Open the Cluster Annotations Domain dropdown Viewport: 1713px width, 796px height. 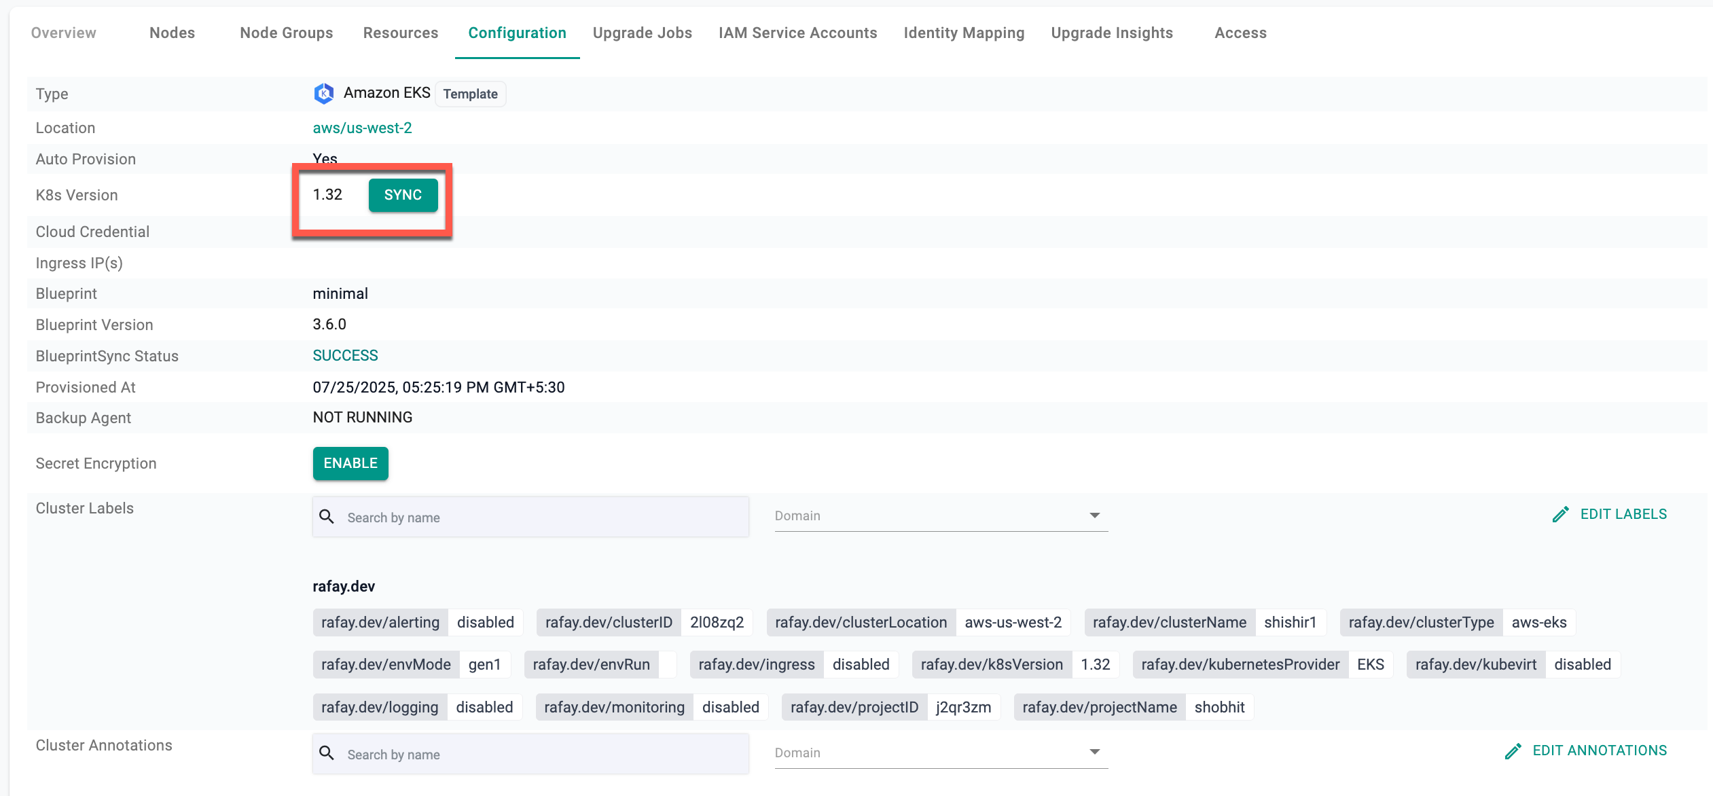pyautogui.click(x=941, y=753)
